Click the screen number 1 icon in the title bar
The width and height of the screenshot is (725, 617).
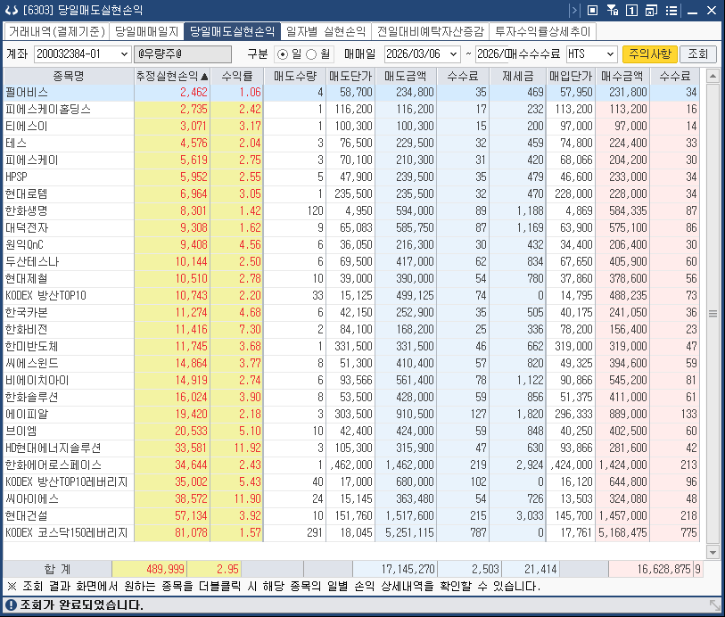pos(631,11)
